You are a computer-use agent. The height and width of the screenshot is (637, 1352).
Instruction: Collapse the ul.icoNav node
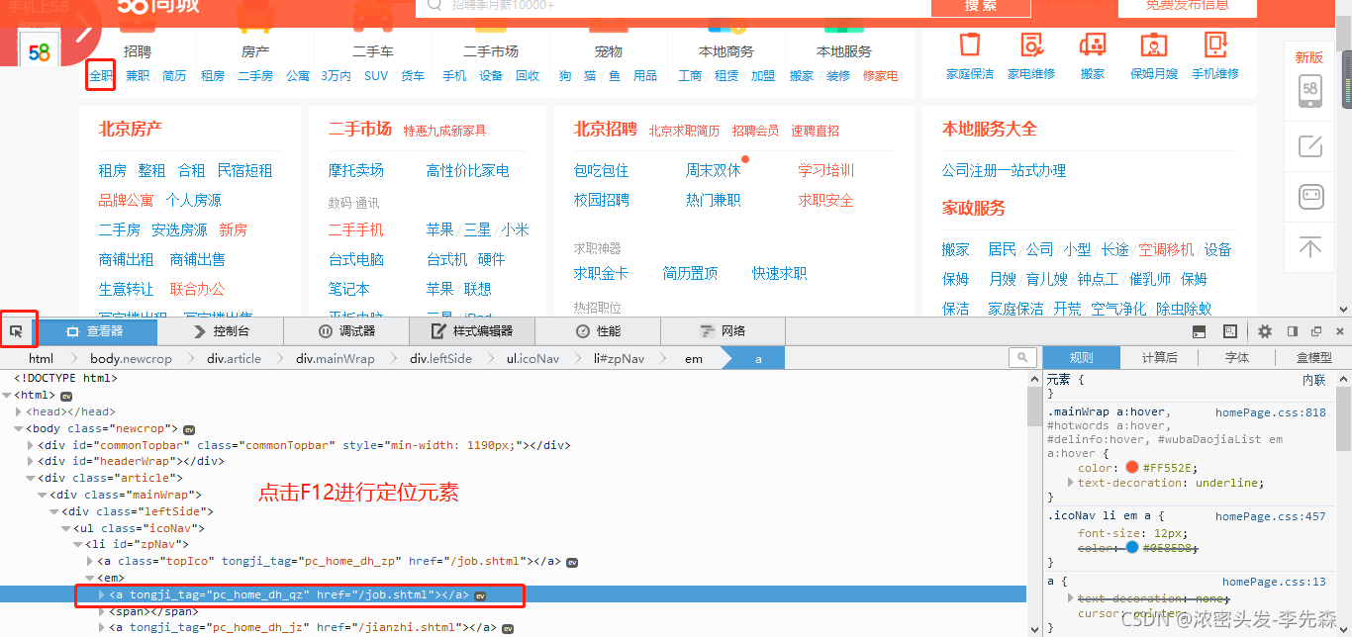pyautogui.click(x=66, y=528)
